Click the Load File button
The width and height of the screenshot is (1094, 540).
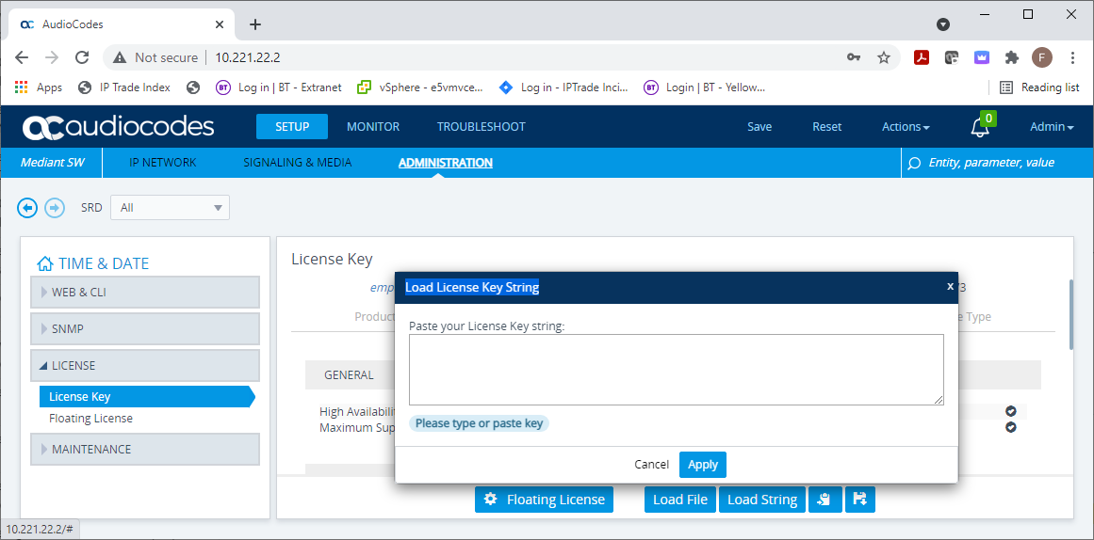[x=680, y=499]
